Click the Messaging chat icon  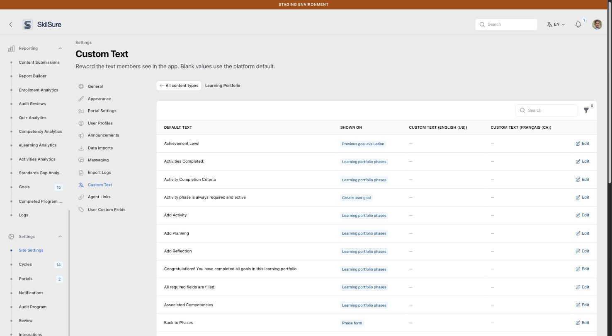[81, 160]
